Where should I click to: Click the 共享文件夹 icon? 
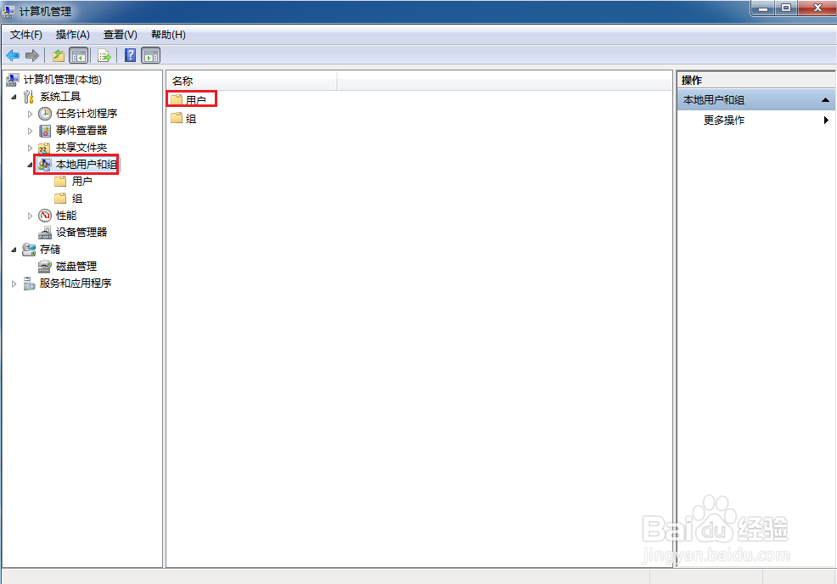pos(45,148)
